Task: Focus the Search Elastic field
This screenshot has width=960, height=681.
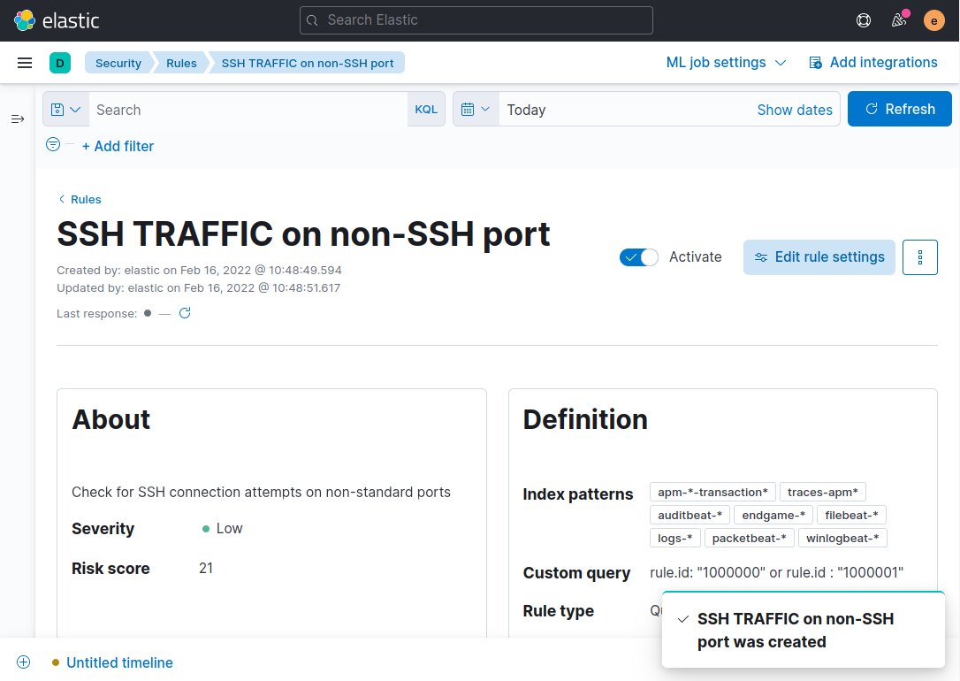Action: coord(476,20)
